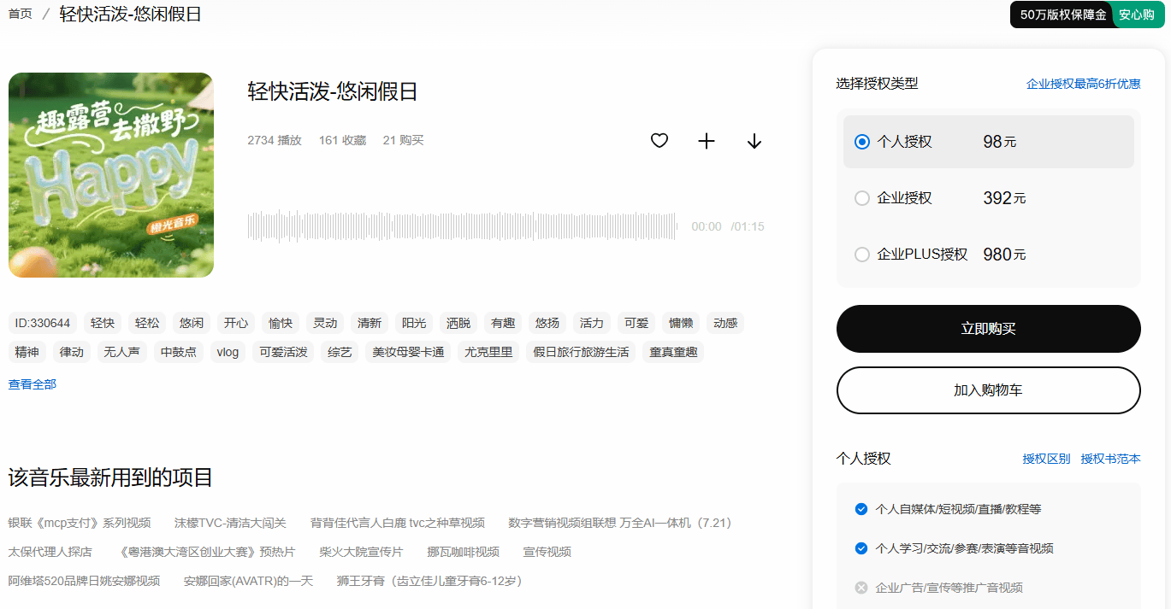
Task: Click the 灵动 tag
Action: point(325,323)
